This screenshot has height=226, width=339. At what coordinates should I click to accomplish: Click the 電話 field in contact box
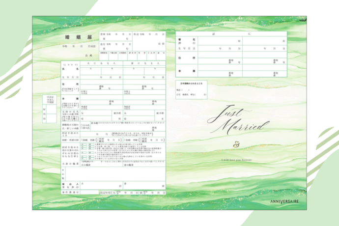tap(183, 90)
